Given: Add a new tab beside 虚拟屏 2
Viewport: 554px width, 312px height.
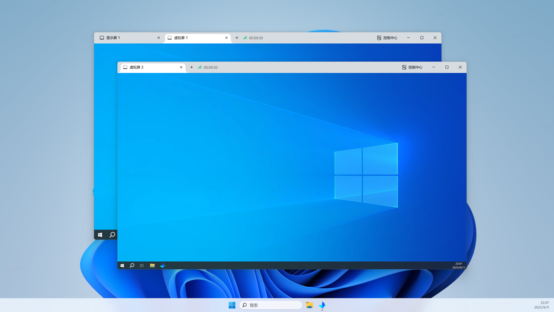Looking at the screenshot, I should coord(192,68).
